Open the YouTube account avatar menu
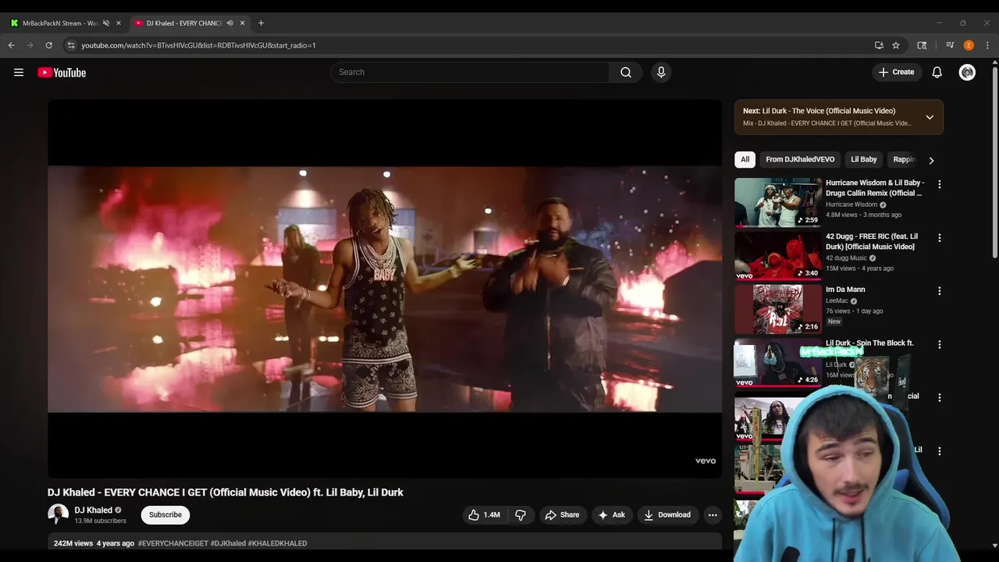 click(967, 72)
